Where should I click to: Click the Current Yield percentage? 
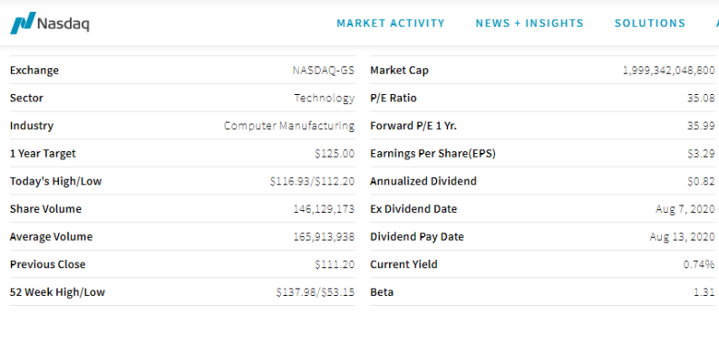[x=699, y=264]
